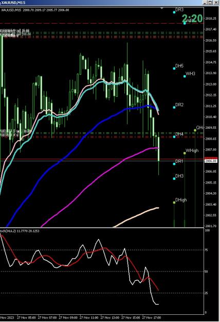The height and width of the screenshot is (322, 220).
Task: Click the WHigh weekly high label
Action: coord(192,150)
